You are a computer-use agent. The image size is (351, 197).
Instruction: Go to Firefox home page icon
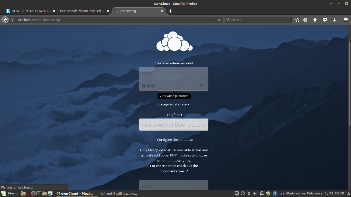pos(315,20)
